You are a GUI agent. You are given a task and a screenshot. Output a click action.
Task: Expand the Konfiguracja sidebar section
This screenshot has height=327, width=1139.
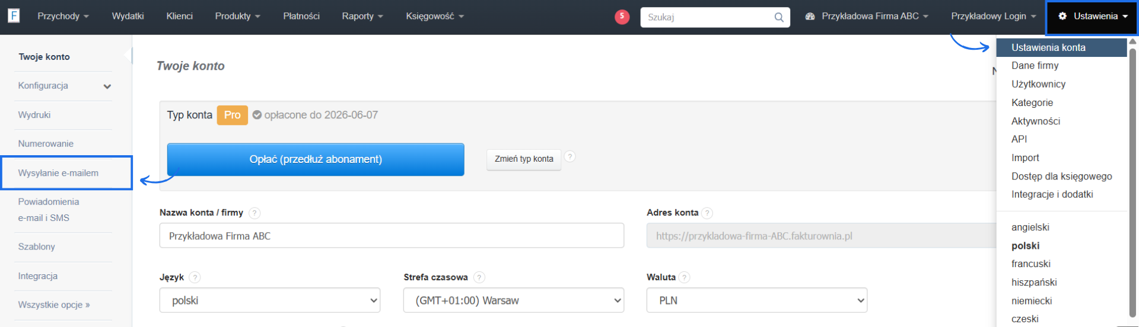tap(107, 86)
